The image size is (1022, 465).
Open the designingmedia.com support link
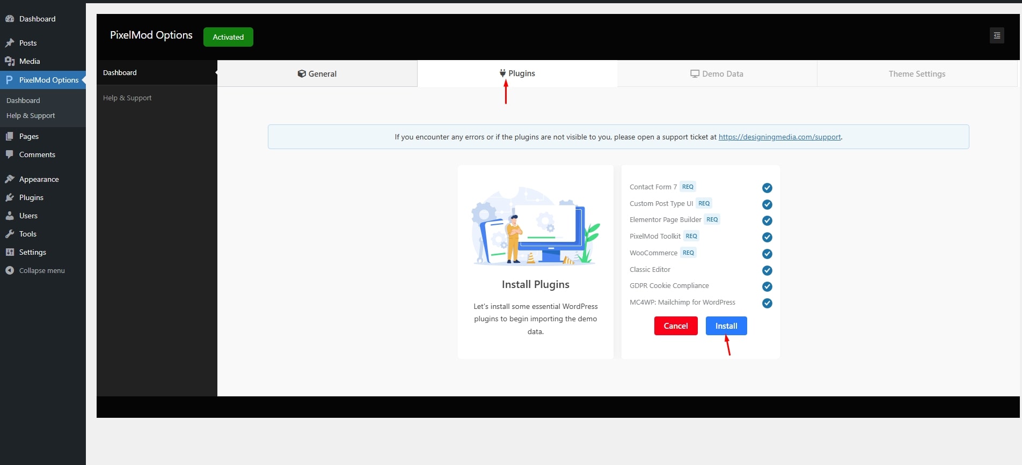[x=779, y=137]
